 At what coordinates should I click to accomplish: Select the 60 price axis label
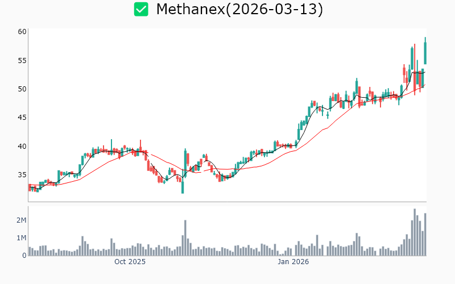point(22,32)
